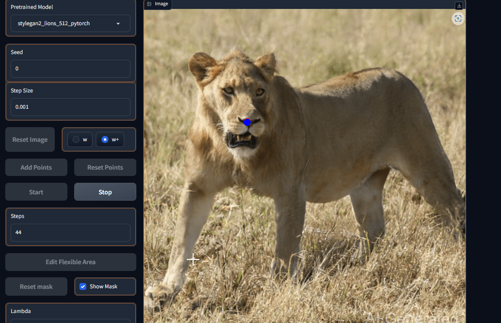501x323 pixels.
Task: Focus the Seed input field
Action: click(71, 69)
